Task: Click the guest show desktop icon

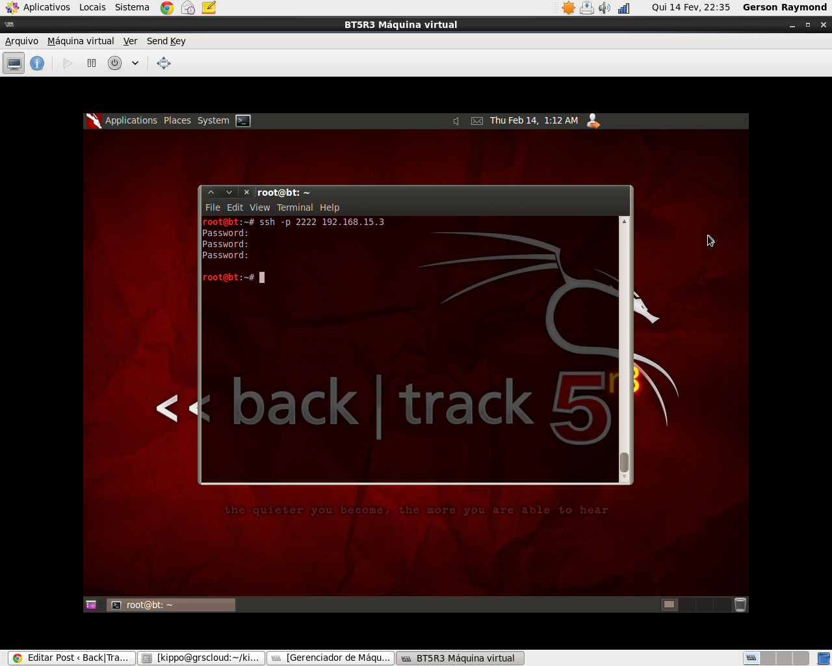Action: click(91, 605)
